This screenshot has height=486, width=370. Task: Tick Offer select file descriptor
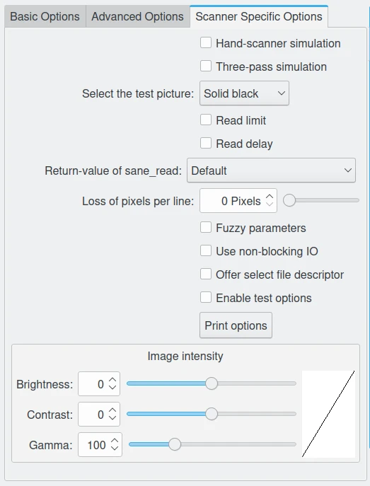[x=206, y=274]
